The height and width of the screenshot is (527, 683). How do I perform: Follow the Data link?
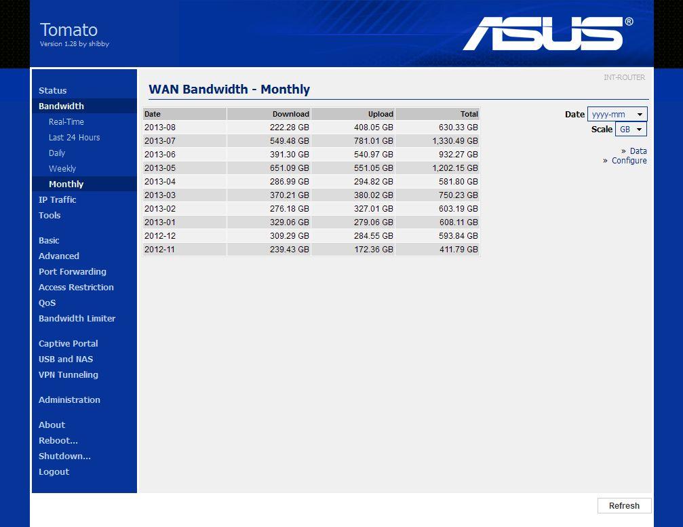[638, 151]
